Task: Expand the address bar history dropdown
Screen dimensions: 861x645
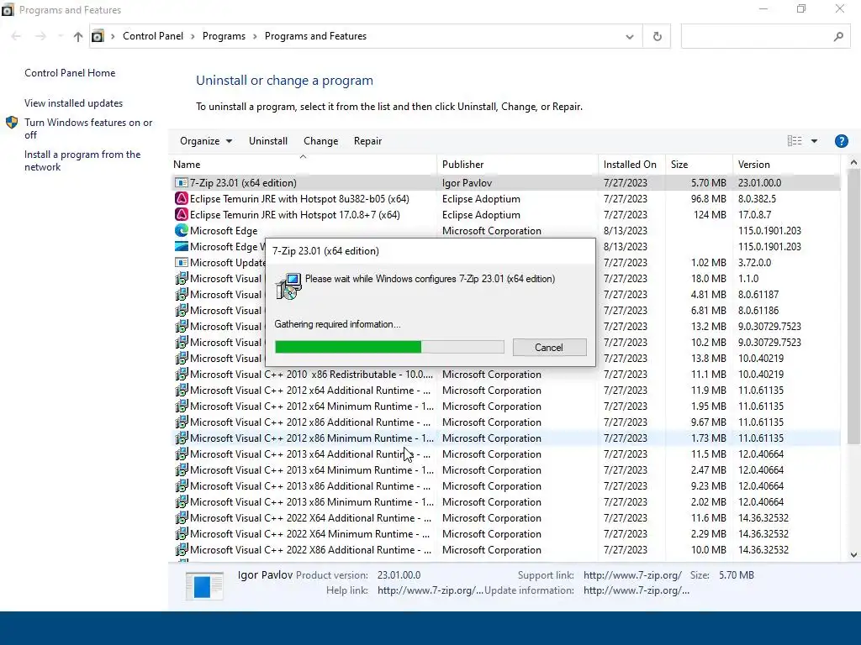Action: point(629,36)
